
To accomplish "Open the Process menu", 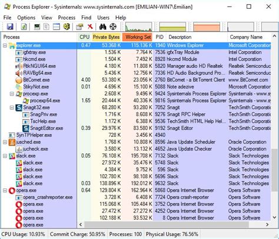I will click(x=67, y=18).
